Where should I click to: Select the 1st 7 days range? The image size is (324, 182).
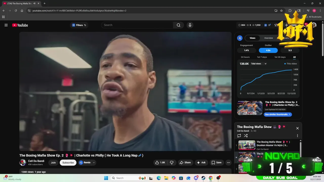(262, 57)
